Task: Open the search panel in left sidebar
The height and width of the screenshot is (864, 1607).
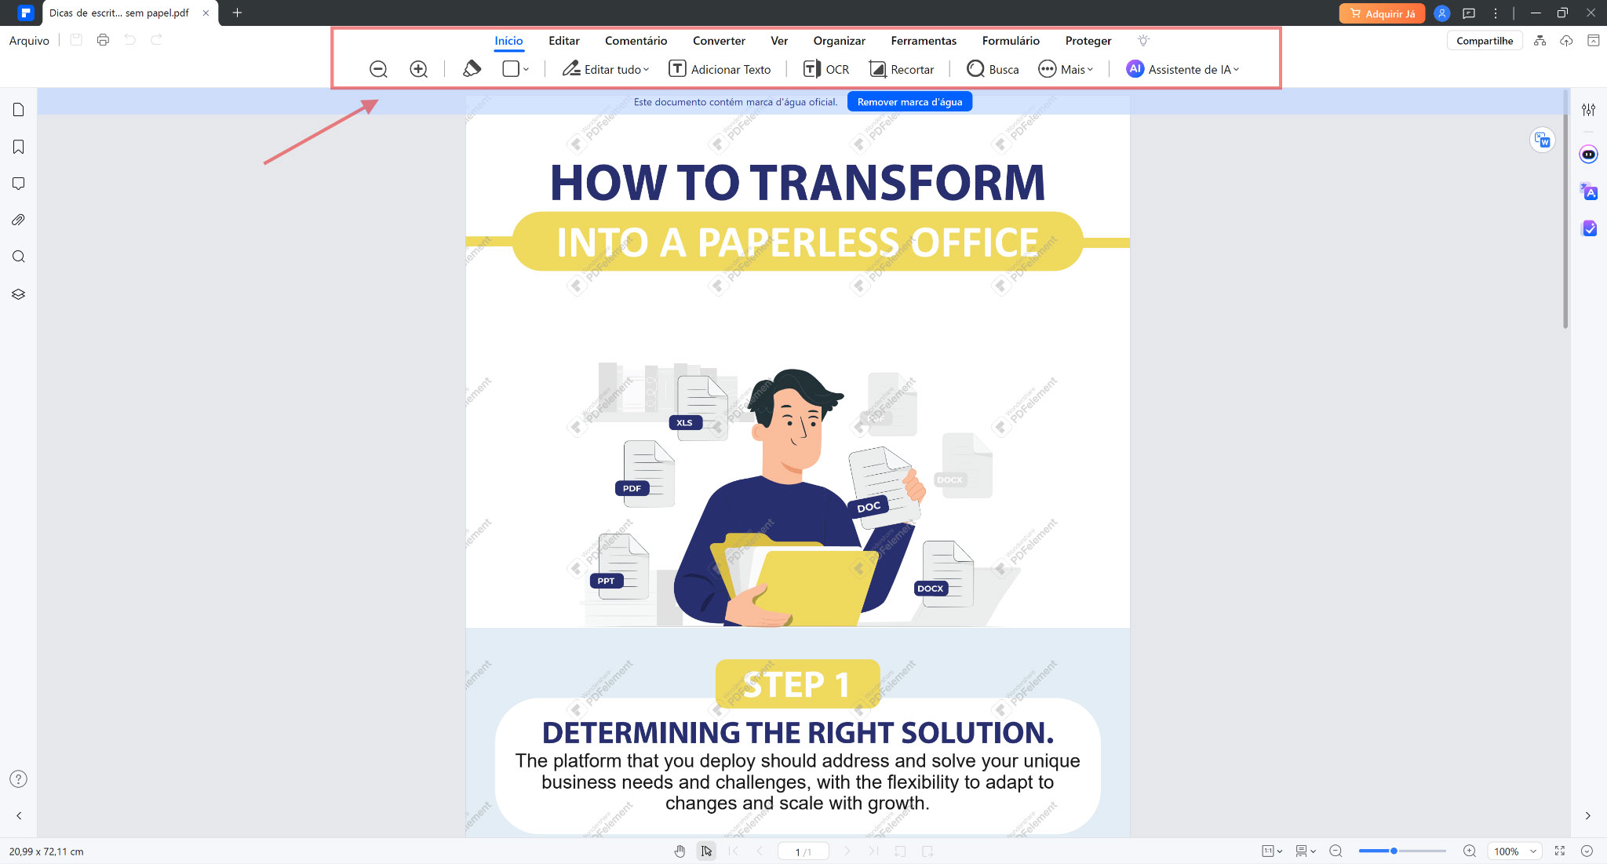Action: [x=19, y=257]
